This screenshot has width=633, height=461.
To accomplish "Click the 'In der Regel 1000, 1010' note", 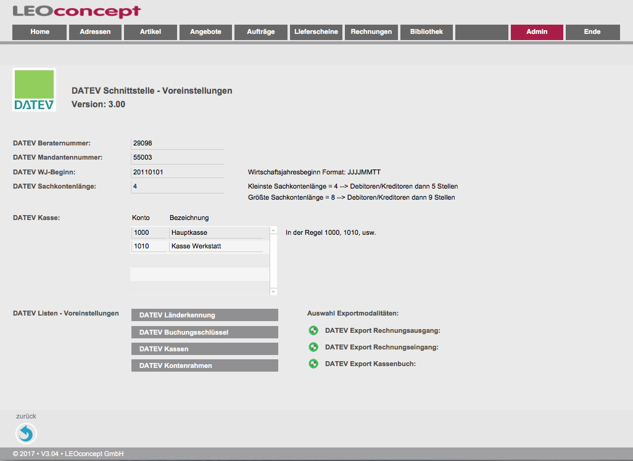I will 331,233.
